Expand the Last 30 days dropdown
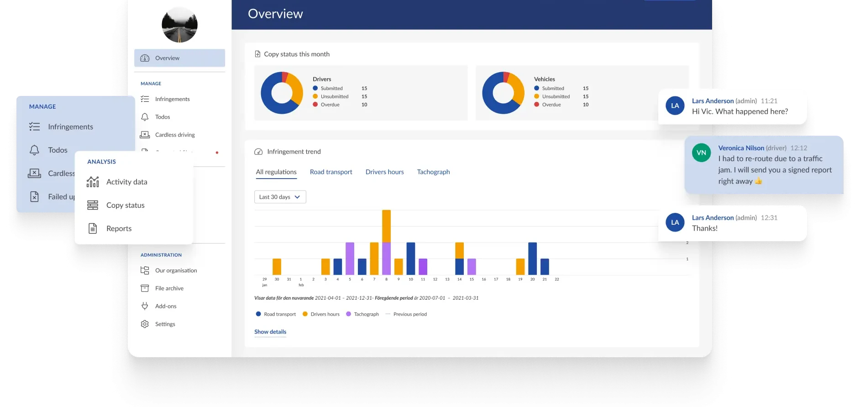This screenshot has width=860, height=407. pos(280,197)
